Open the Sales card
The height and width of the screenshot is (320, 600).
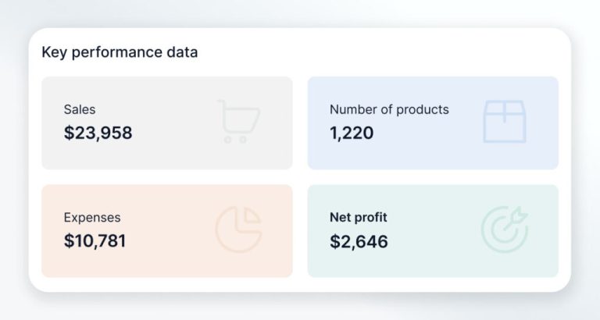[x=166, y=123]
